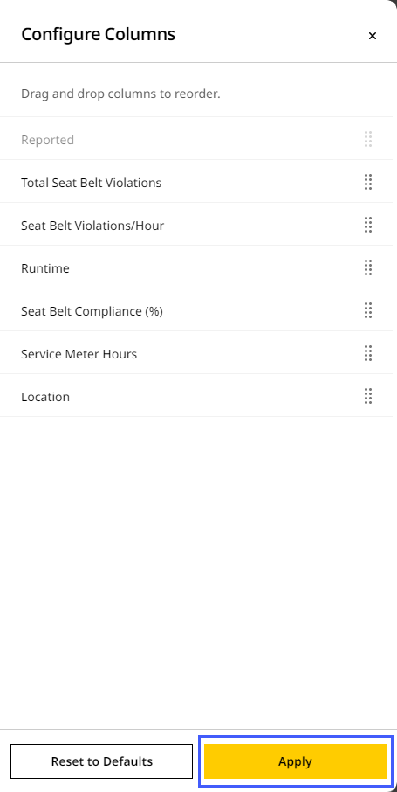The width and height of the screenshot is (397, 792).
Task: Close the Configure Columns panel
Action: [373, 36]
